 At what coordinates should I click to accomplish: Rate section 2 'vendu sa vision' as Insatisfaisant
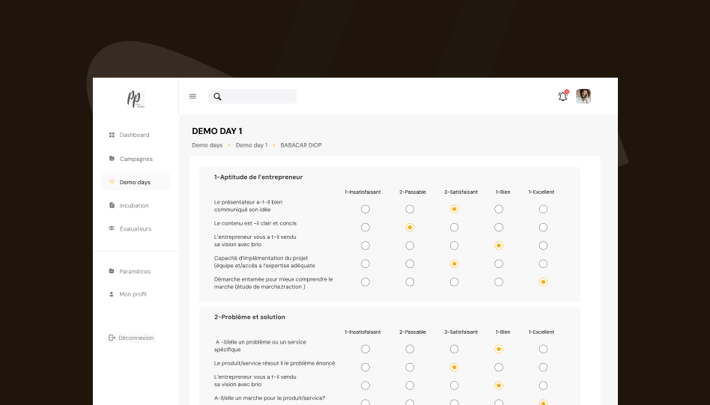pos(365,386)
